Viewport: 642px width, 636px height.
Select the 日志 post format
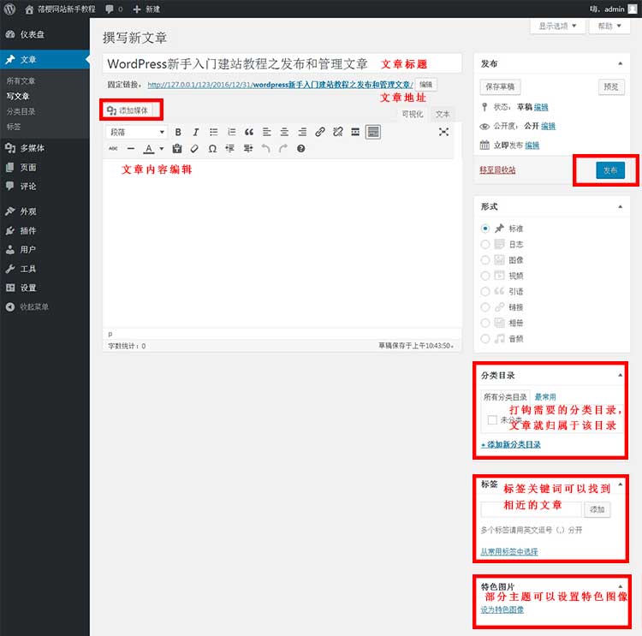485,244
